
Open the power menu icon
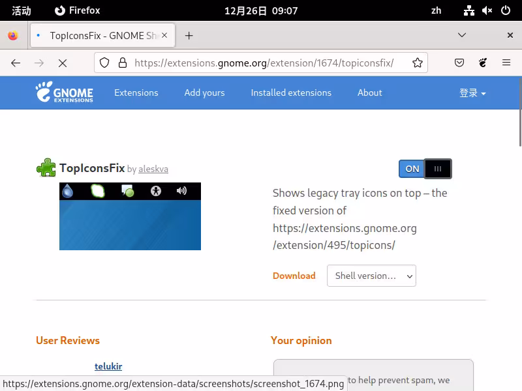505,10
